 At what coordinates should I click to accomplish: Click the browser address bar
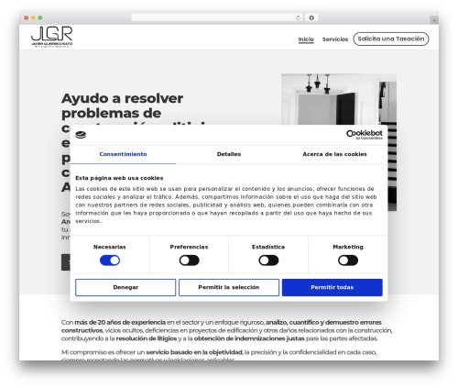click(216, 18)
